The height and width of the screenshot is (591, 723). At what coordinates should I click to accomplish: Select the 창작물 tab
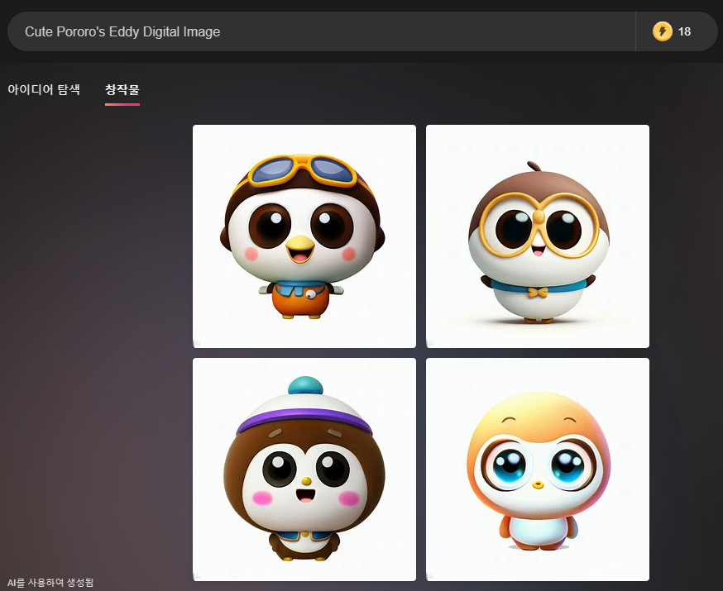122,89
